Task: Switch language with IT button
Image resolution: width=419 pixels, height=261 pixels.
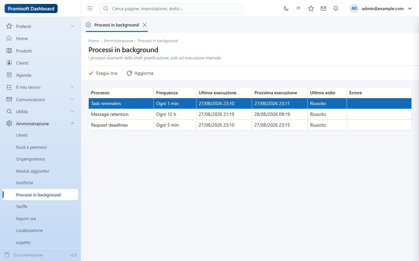Action: tap(299, 8)
